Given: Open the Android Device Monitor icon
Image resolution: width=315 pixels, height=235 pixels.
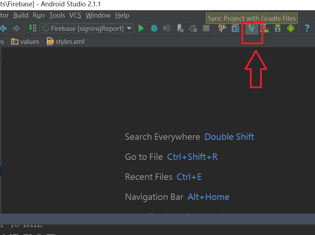Looking at the screenshot, I should pos(290,28).
